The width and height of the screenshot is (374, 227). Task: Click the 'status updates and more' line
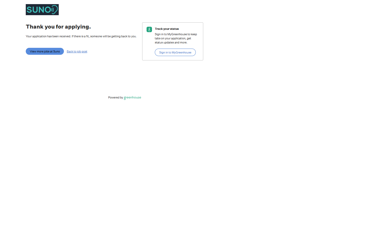171,43
